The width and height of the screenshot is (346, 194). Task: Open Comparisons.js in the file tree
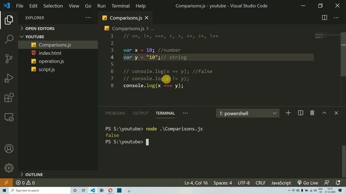pyautogui.click(x=58, y=45)
